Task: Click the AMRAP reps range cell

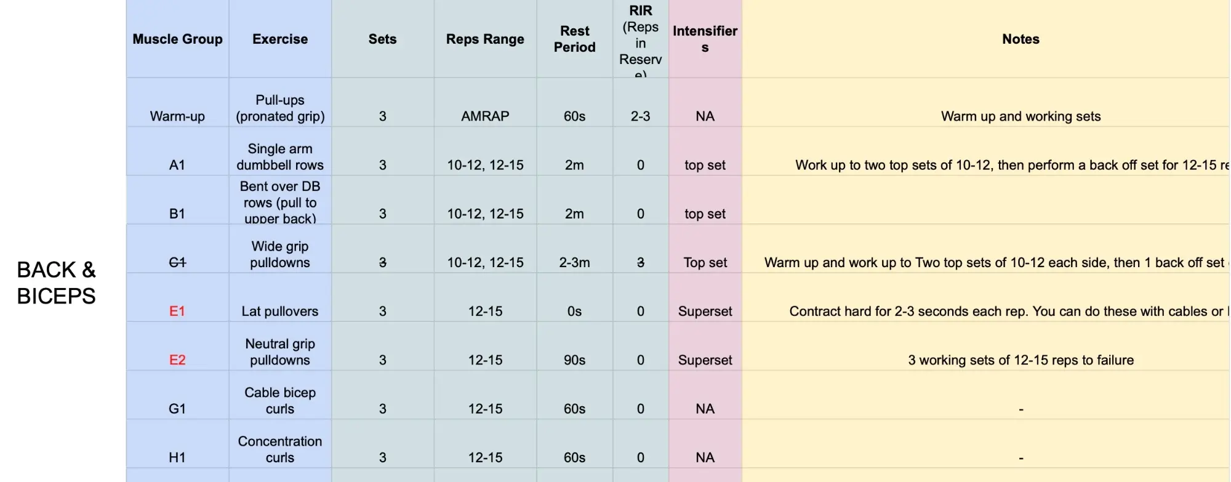Action: click(485, 116)
